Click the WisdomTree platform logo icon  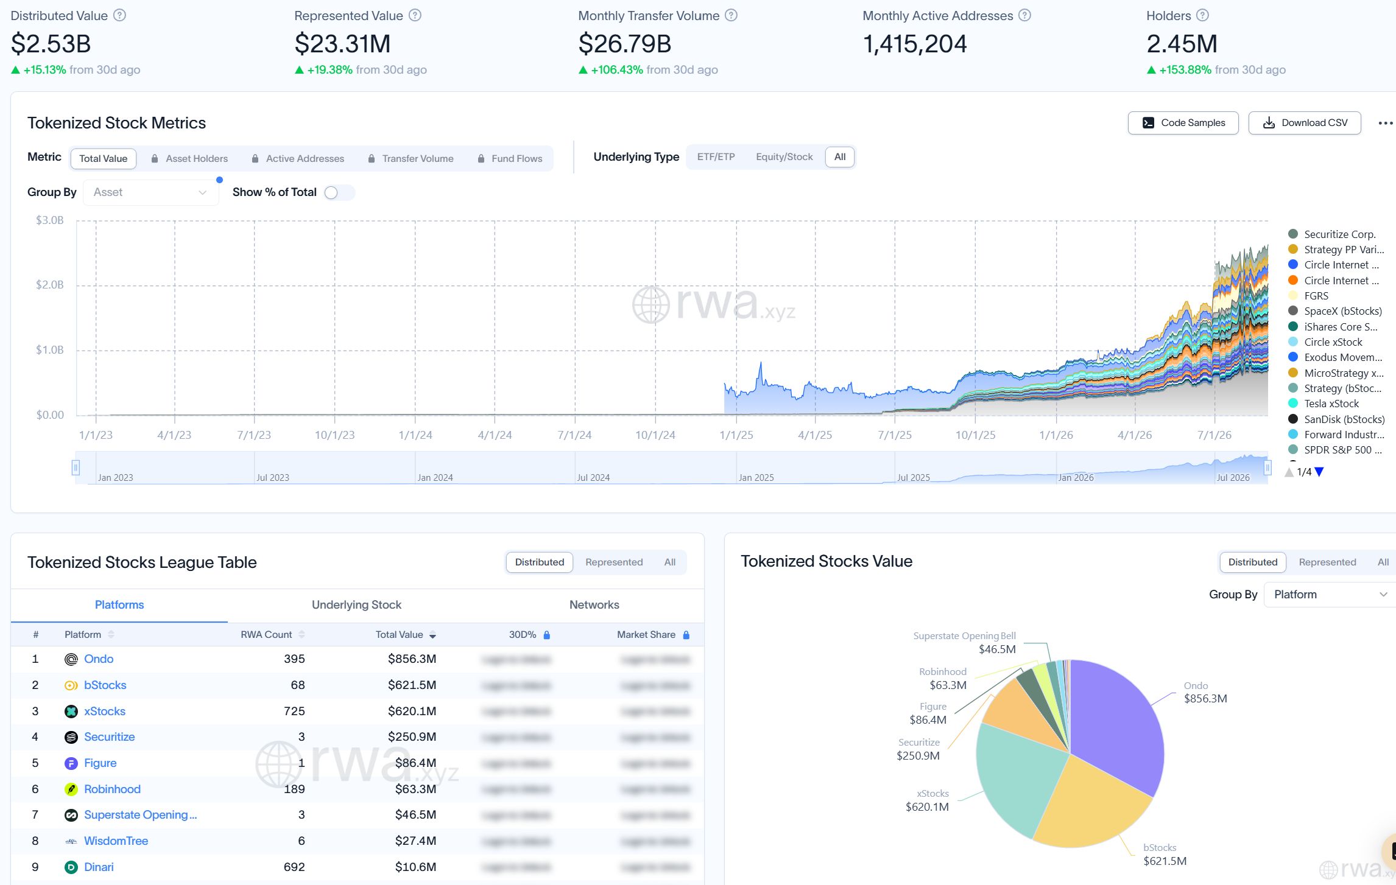[x=71, y=841]
